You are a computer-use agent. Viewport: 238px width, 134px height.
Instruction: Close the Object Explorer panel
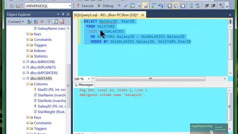tap(68, 15)
